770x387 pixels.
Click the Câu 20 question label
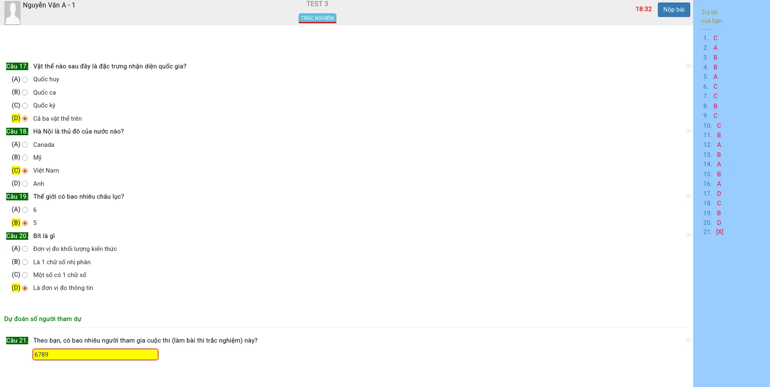pos(17,236)
